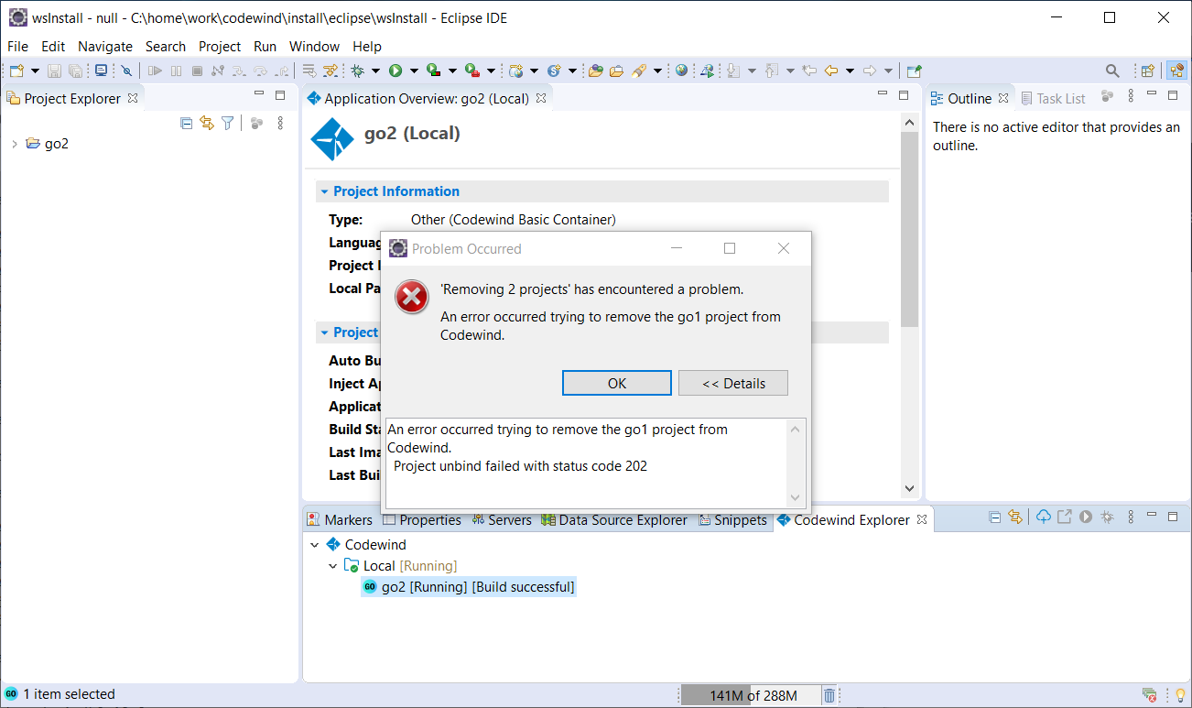The width and height of the screenshot is (1192, 708).
Task: Collapse the Local node in Codewind Explorer
Action: [x=332, y=565]
